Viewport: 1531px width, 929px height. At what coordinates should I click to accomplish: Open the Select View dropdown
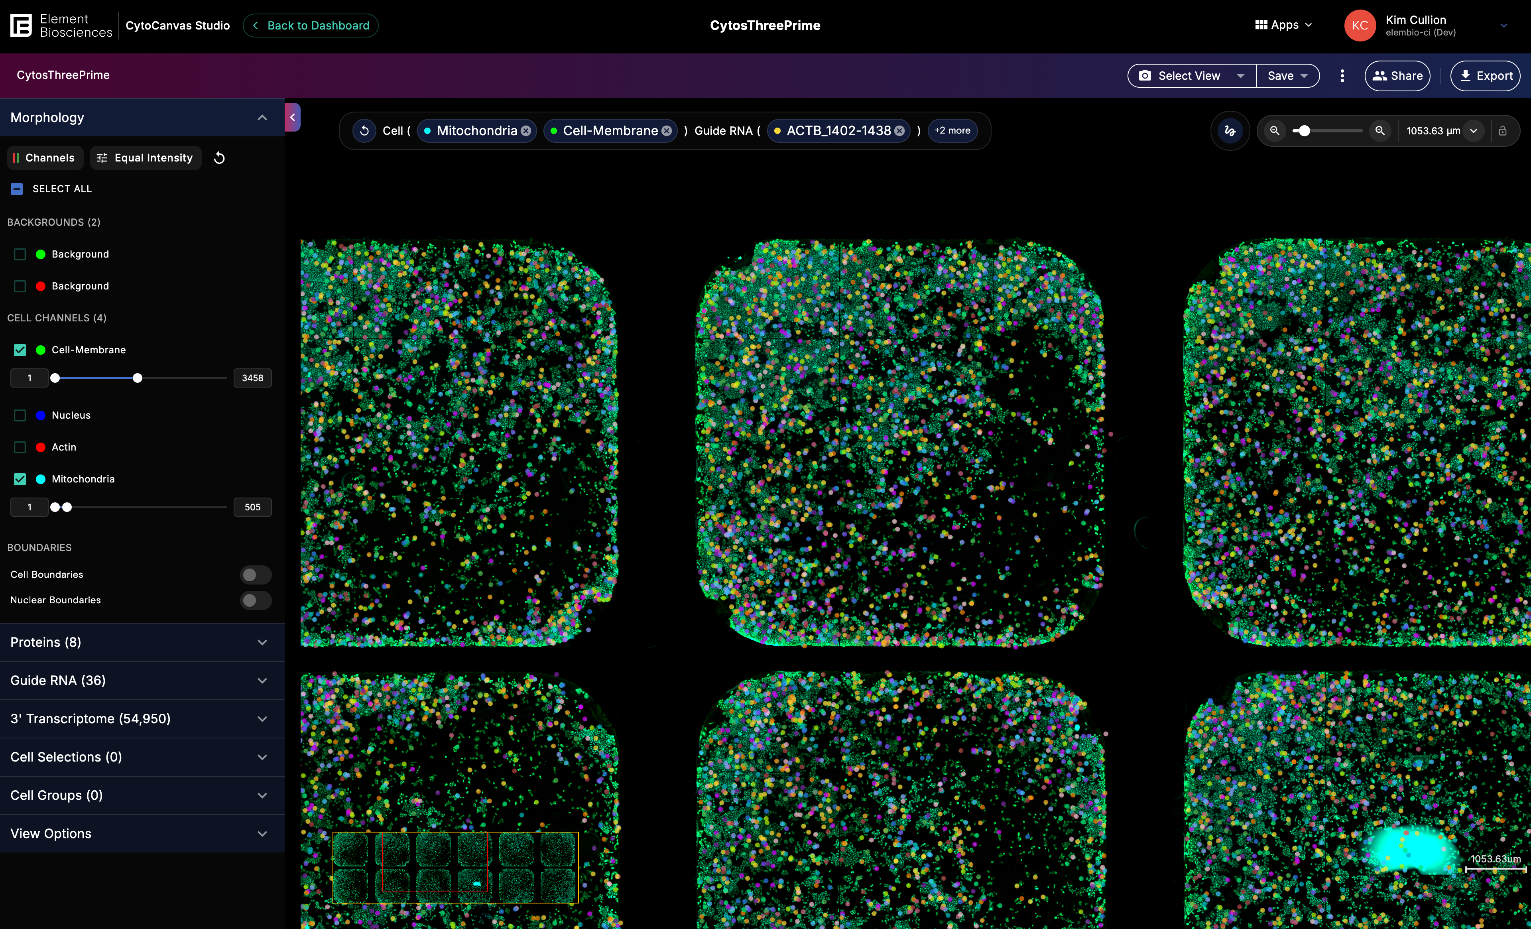pos(1192,76)
